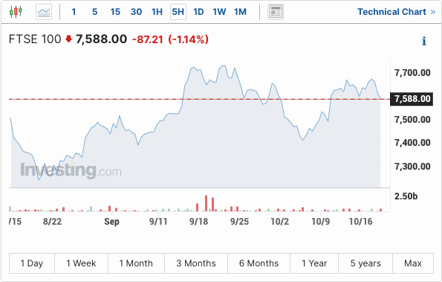Select the area chart type icon

44,12
